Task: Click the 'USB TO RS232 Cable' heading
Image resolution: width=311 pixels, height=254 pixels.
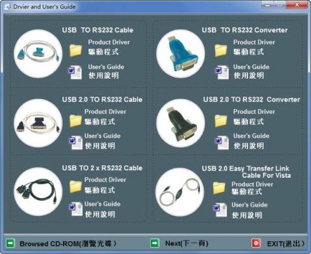Action: point(98,30)
